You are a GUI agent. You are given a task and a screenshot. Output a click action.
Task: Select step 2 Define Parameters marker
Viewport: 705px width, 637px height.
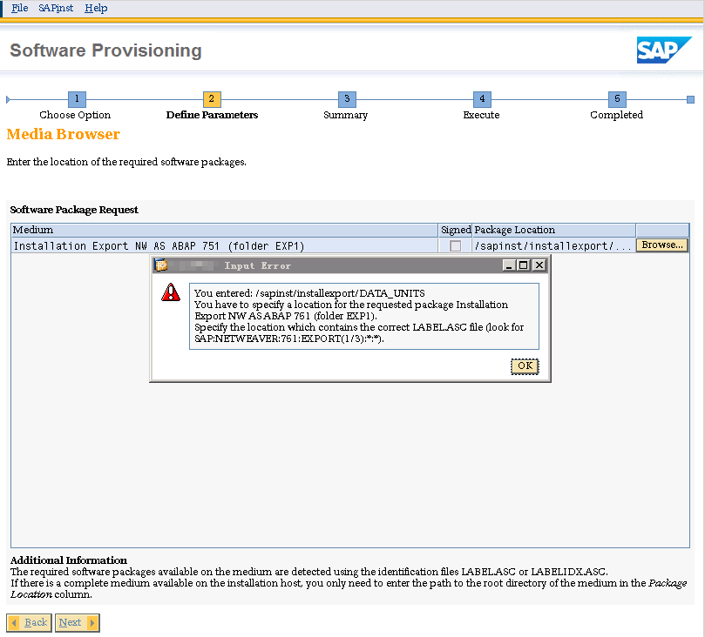click(212, 98)
